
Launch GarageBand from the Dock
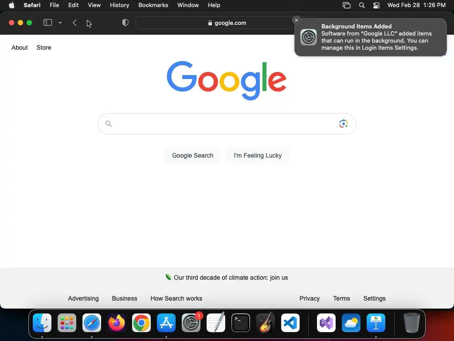pos(266,323)
